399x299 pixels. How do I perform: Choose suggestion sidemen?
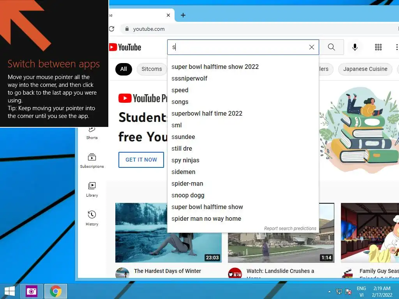pyautogui.click(x=243, y=172)
